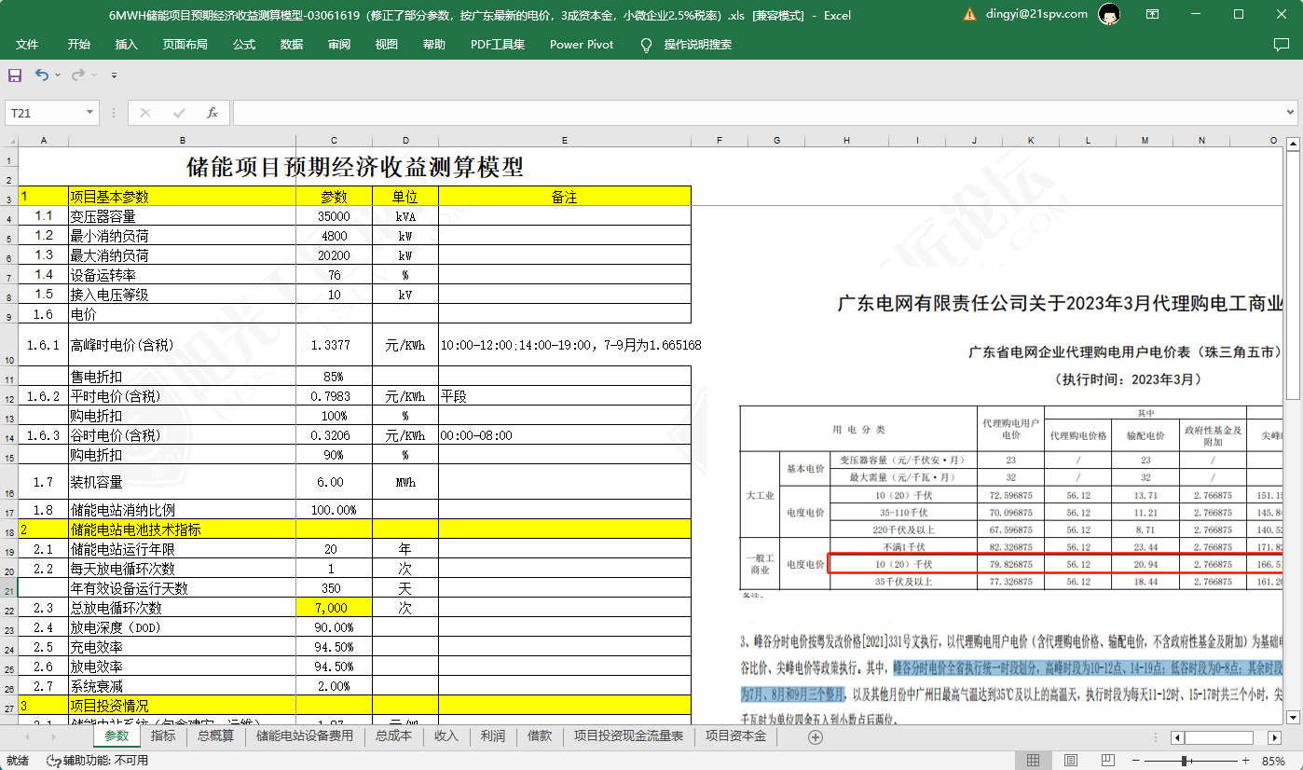Screen dimensions: 1303x770
Task: Select yellow cell containing 7,000
Action: click(334, 607)
